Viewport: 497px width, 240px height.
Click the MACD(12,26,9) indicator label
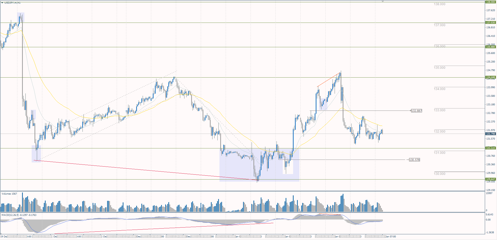[19, 215]
